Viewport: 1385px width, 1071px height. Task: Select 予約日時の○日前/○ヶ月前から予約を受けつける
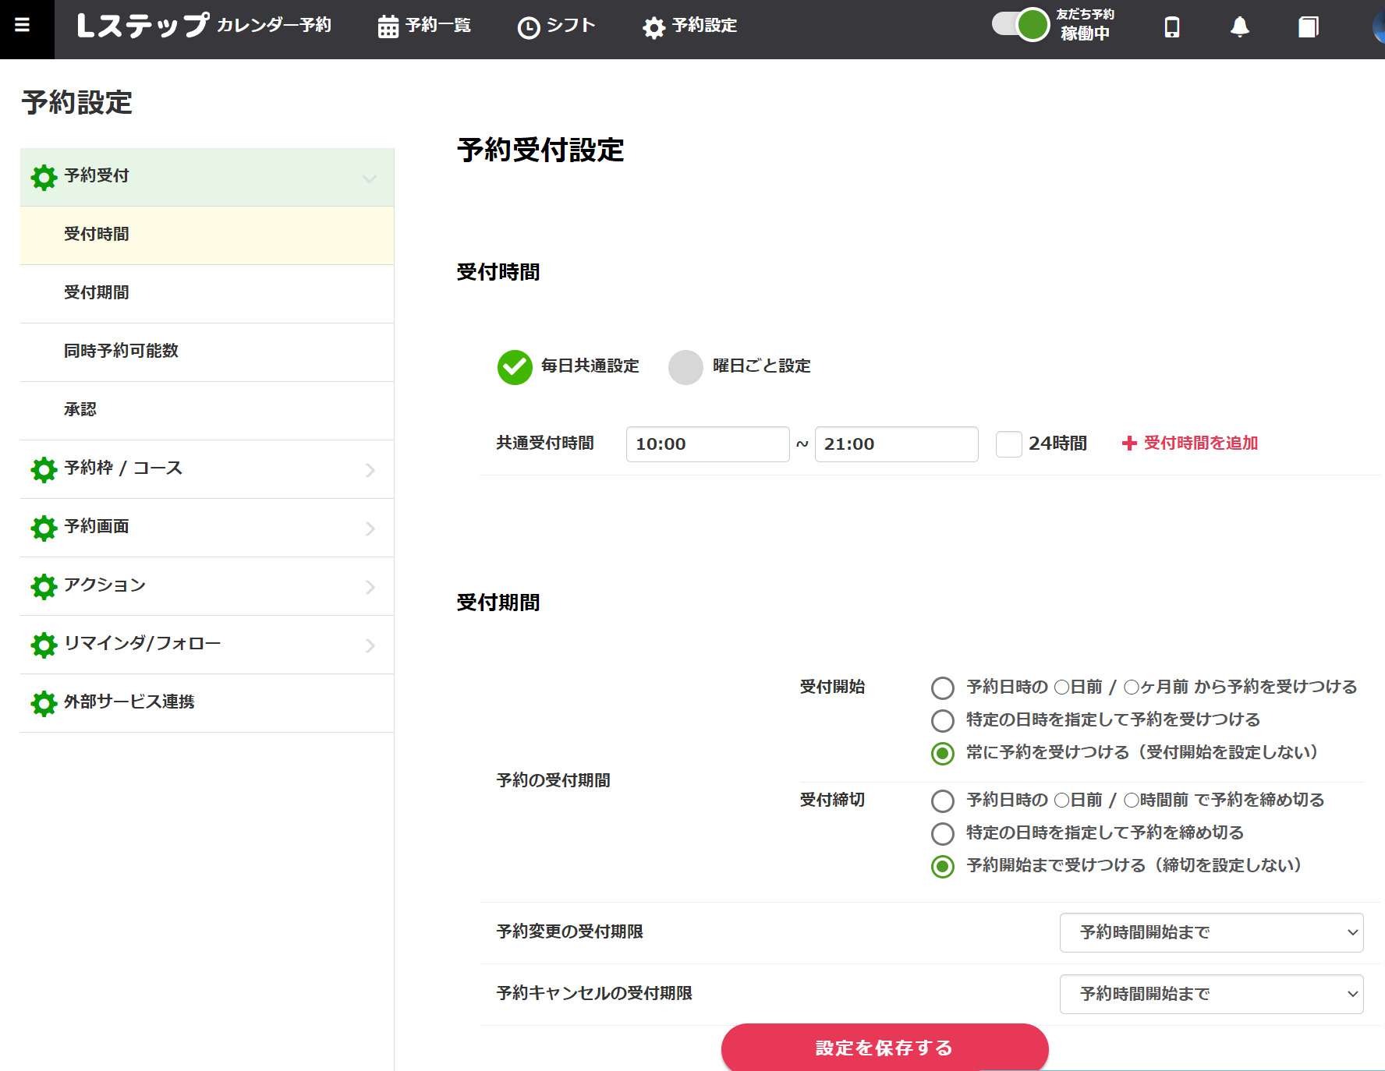point(942,687)
